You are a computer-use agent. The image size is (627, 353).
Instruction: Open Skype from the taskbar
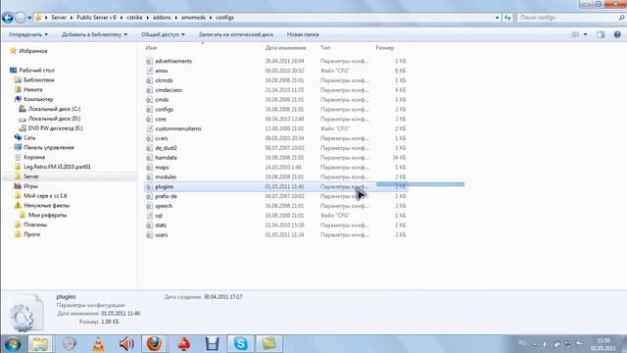click(240, 344)
